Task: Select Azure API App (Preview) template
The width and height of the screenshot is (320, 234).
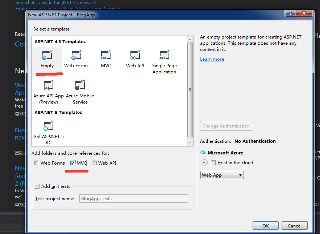Action: pyautogui.click(x=49, y=92)
